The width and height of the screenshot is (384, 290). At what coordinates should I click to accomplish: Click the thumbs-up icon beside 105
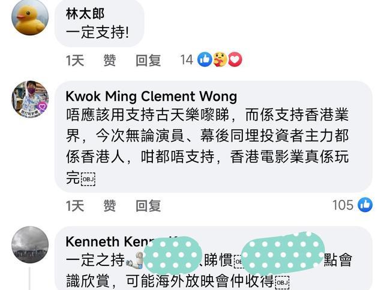[365, 205]
